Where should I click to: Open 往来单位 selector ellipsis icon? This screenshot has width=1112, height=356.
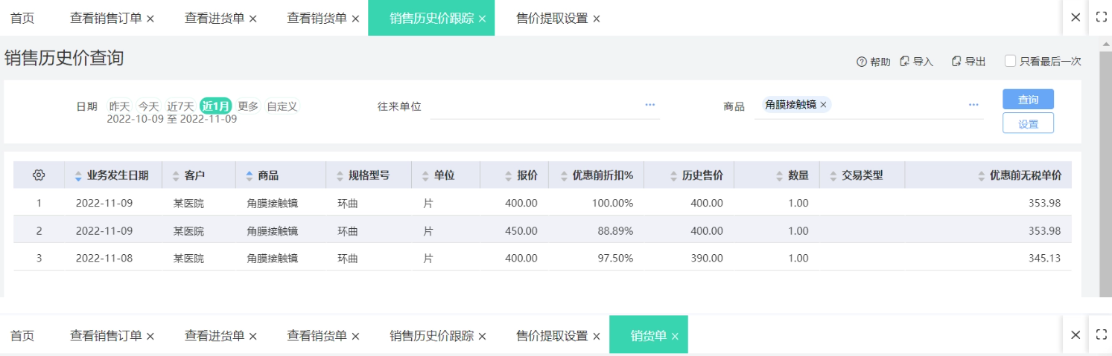(649, 106)
